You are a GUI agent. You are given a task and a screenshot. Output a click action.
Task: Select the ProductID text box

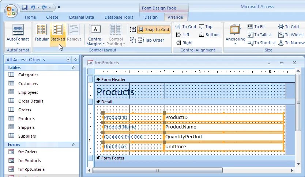coord(224,118)
